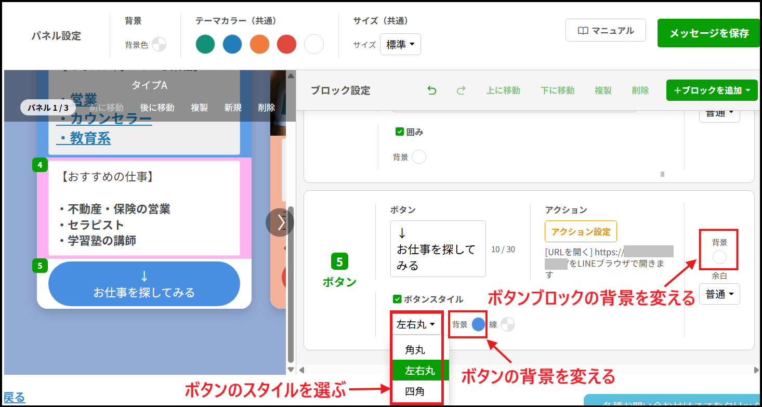This screenshot has width=762, height=407.
Task: Click the おすすめの仕事 text block
Action: point(144,208)
